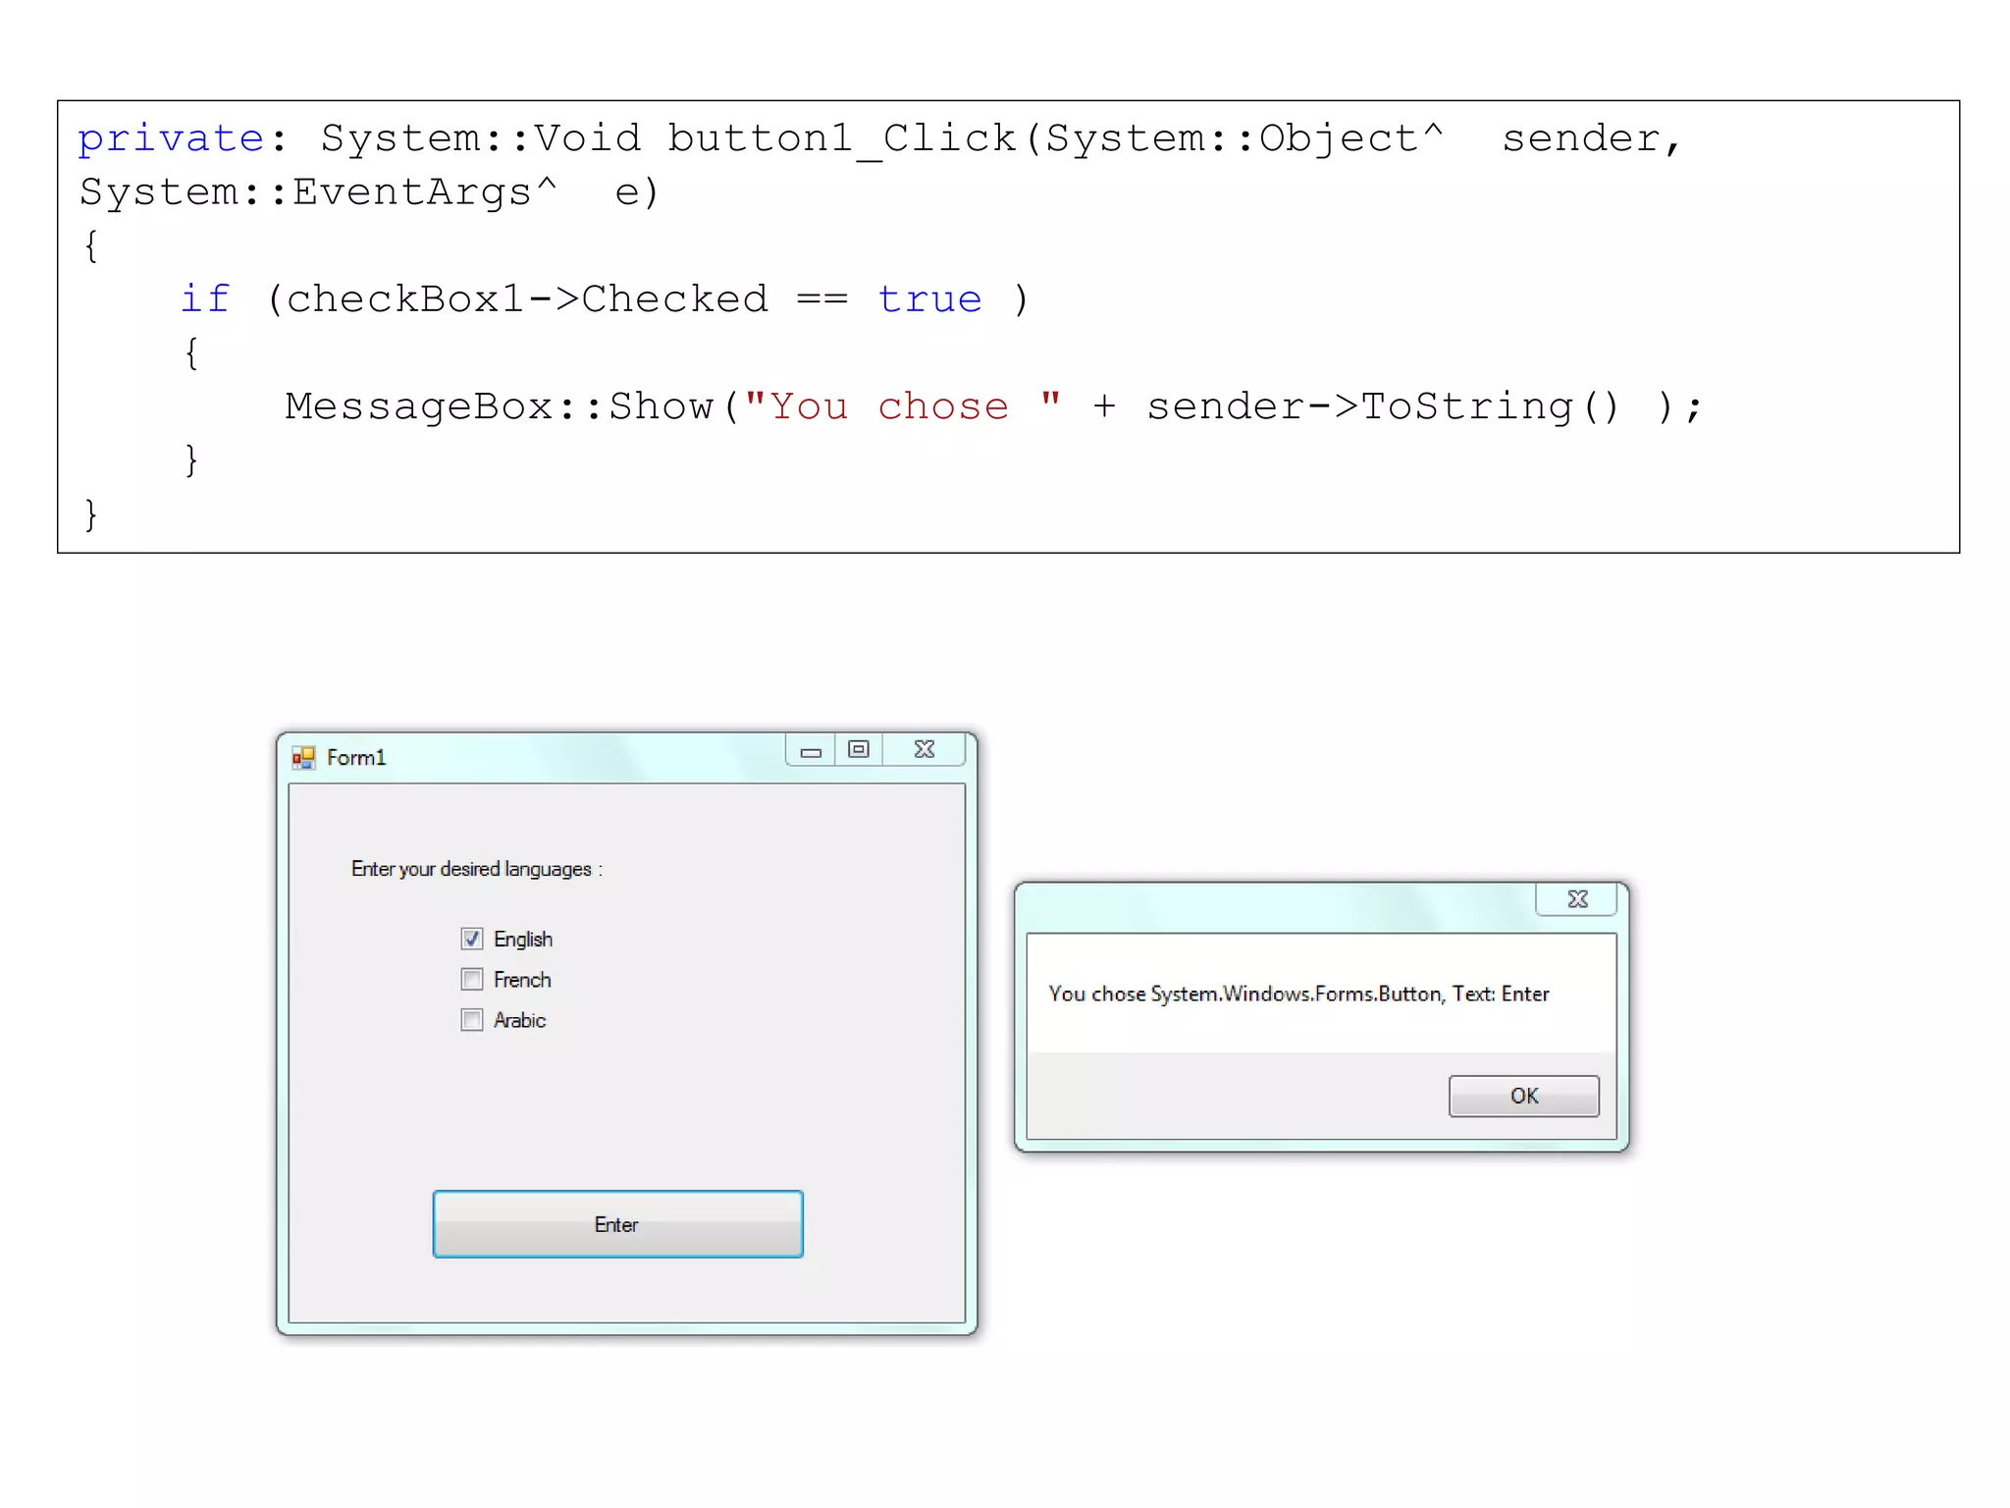Viewport: 2010px width, 1508px height.
Task: Minimize the Form1 window
Action: coord(811,750)
